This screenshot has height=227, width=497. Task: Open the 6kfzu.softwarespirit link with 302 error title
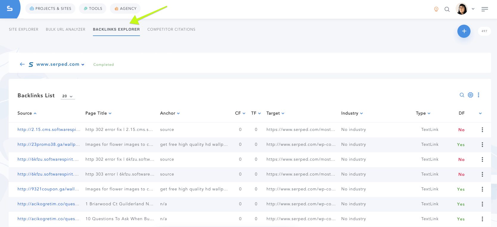coord(48,159)
